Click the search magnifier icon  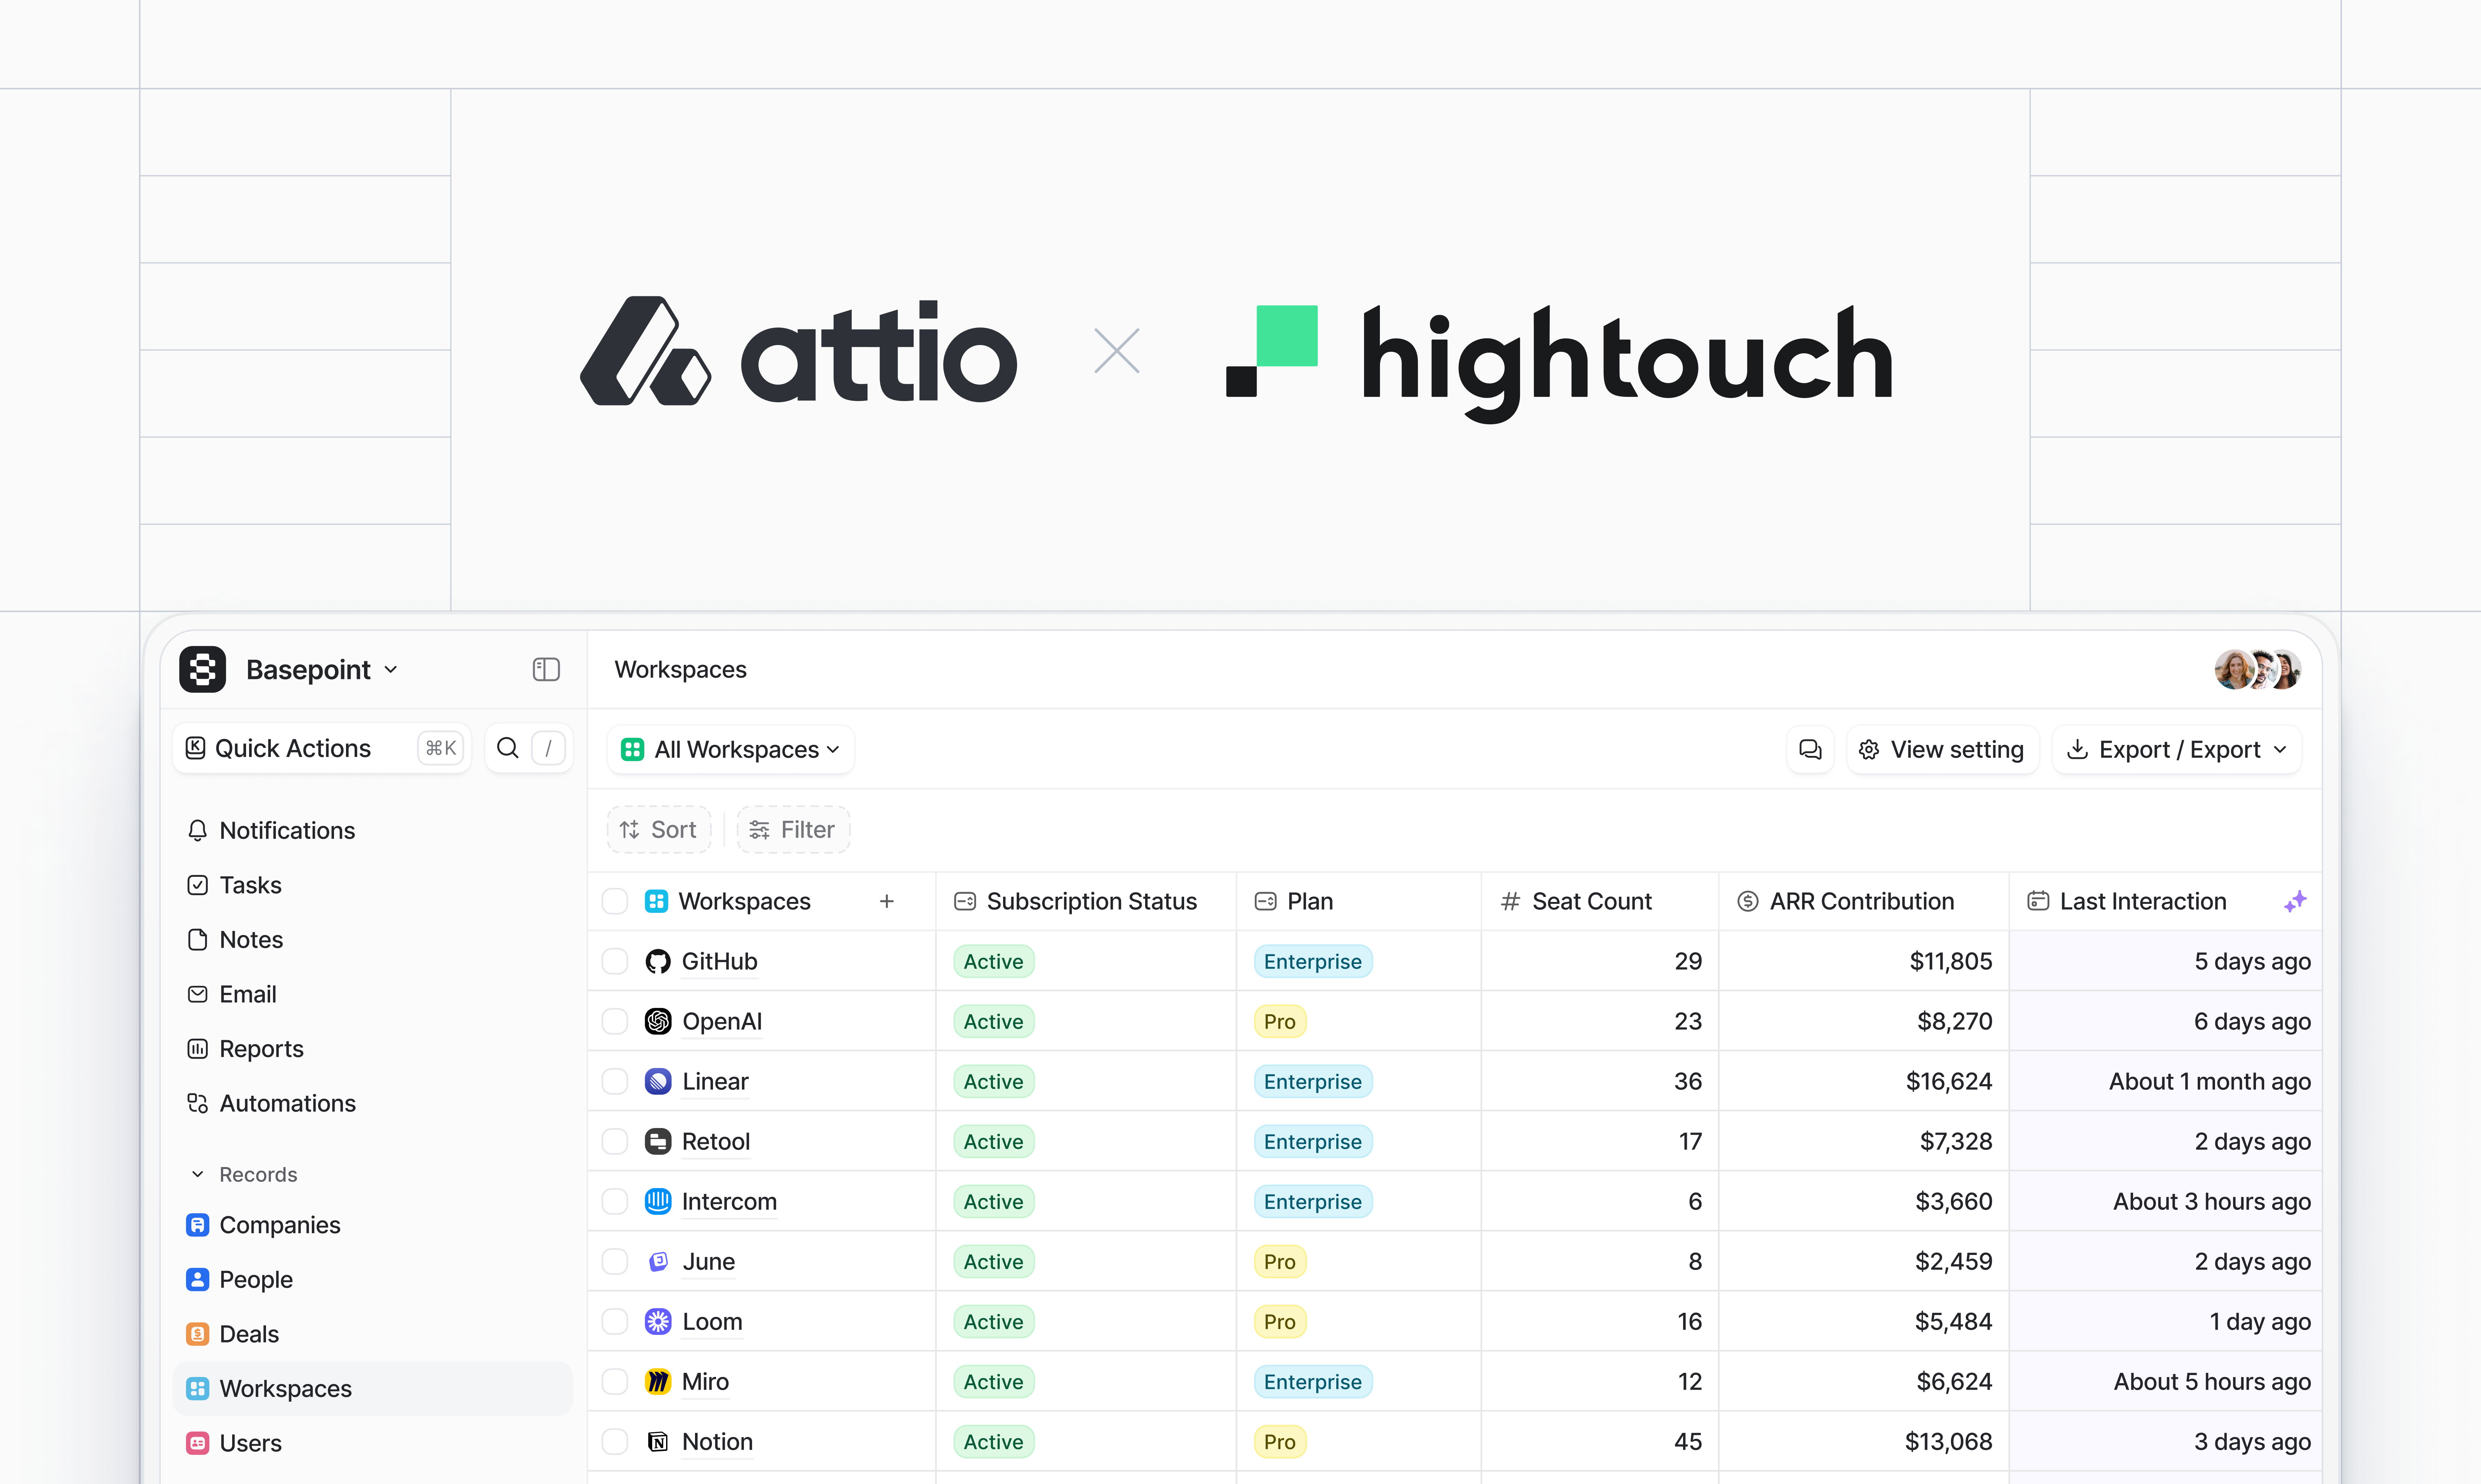pos(507,748)
